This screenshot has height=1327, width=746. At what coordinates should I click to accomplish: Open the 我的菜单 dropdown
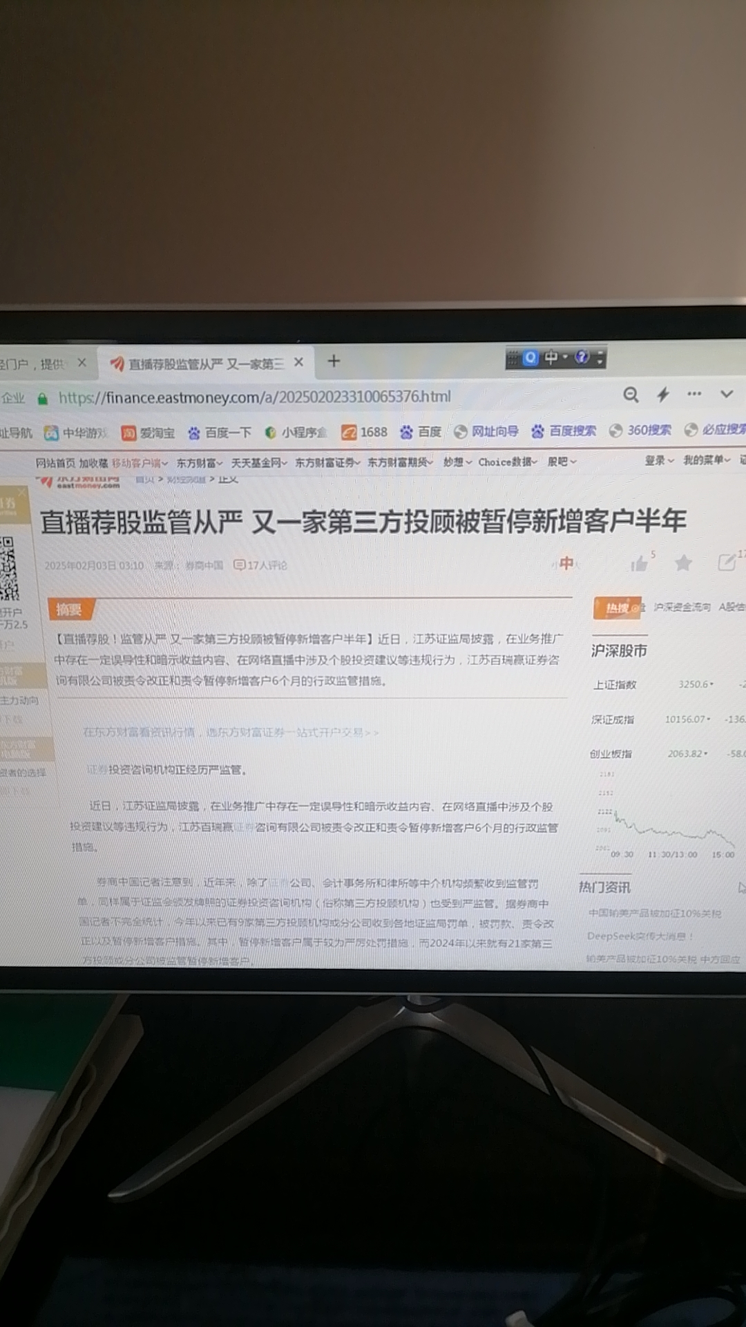(x=707, y=460)
